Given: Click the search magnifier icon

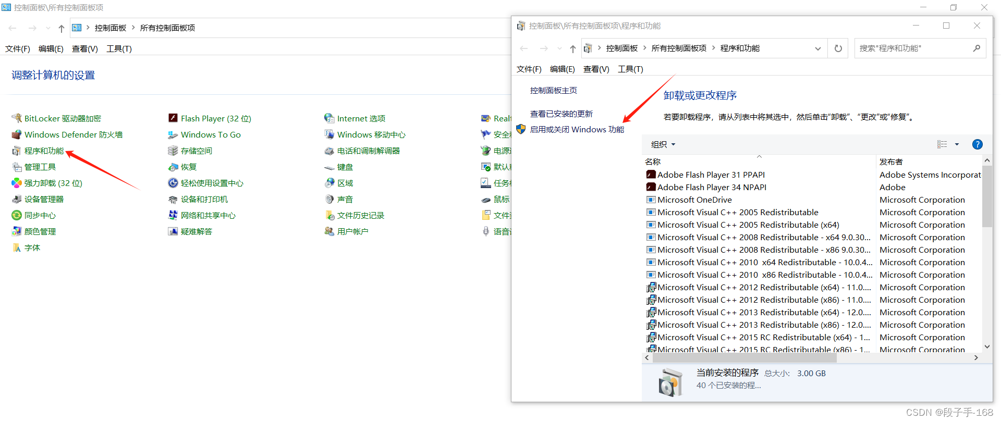Looking at the screenshot, I should point(976,48).
